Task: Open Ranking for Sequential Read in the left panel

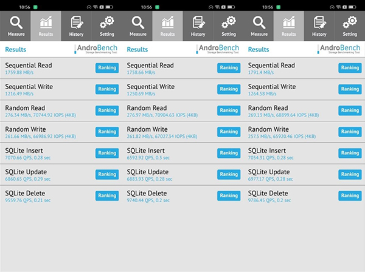Action: pos(107,68)
